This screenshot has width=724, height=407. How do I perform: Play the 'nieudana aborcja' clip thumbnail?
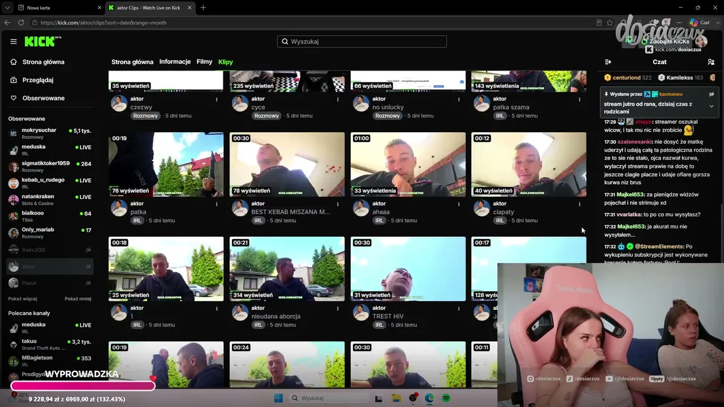287,269
